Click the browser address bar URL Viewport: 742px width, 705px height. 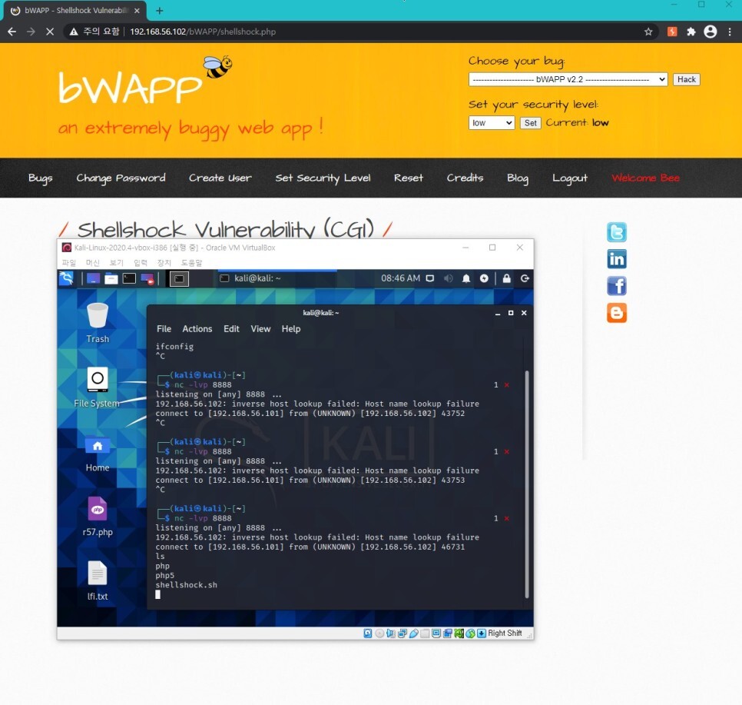click(x=203, y=32)
